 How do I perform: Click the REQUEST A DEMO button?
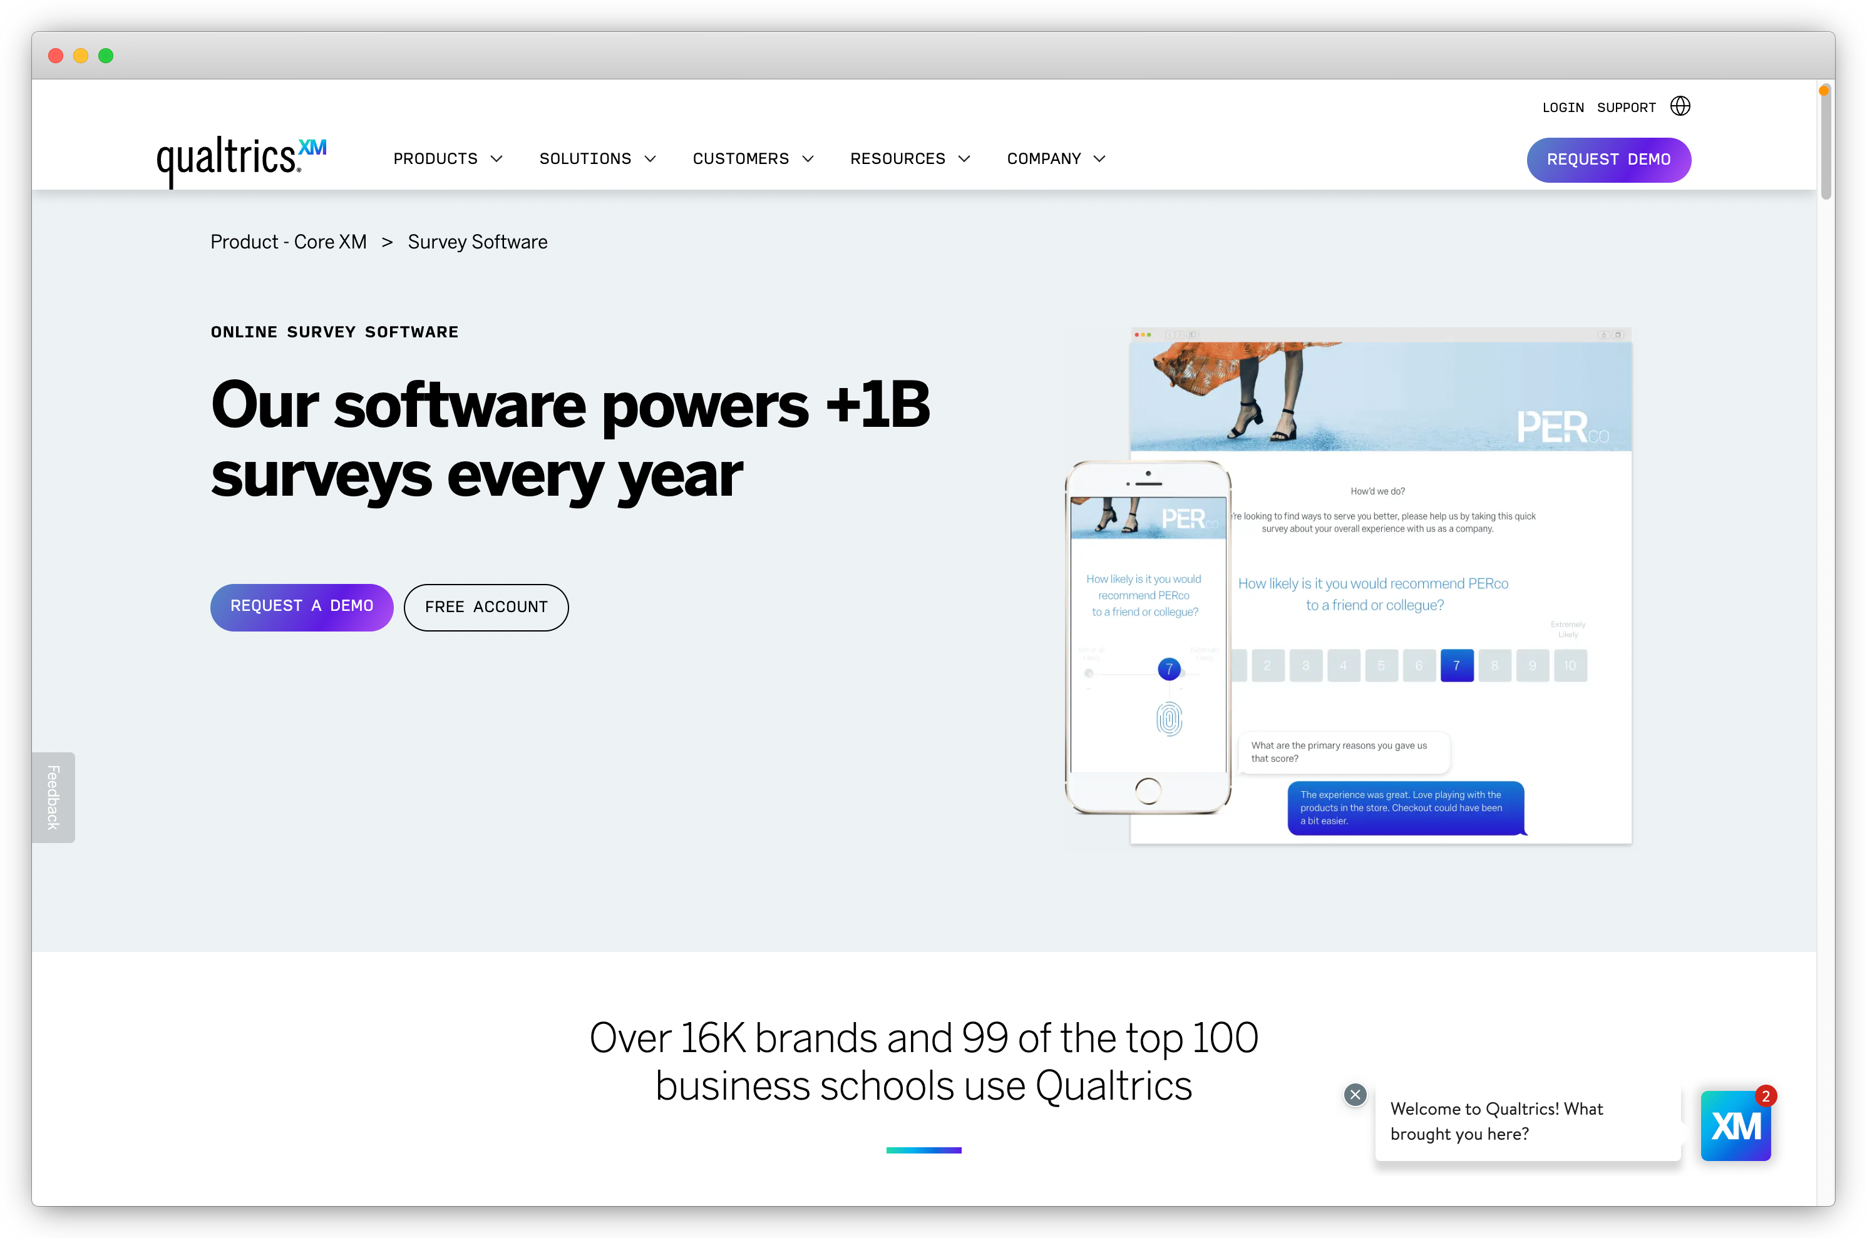[x=302, y=606]
